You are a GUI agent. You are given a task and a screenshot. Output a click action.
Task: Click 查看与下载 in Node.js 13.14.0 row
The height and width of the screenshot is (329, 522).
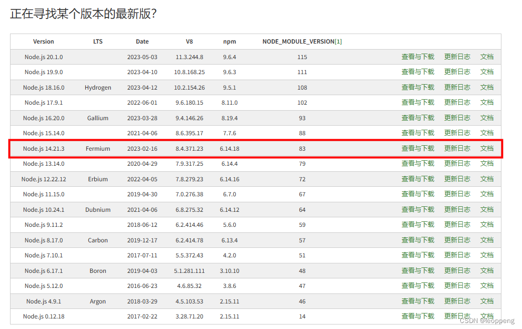[x=418, y=164]
